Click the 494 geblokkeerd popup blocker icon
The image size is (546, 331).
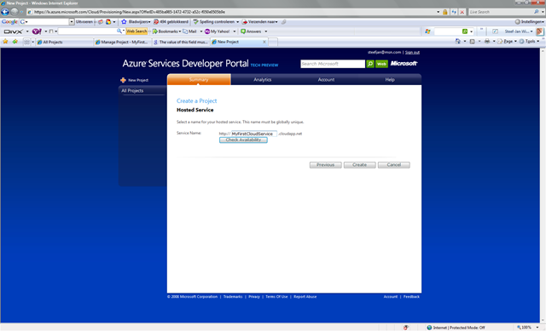click(x=156, y=21)
